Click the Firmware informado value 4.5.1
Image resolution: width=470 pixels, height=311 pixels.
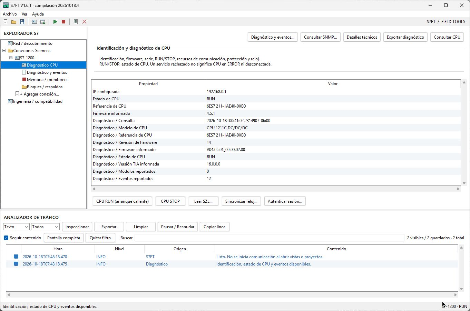click(x=211, y=113)
